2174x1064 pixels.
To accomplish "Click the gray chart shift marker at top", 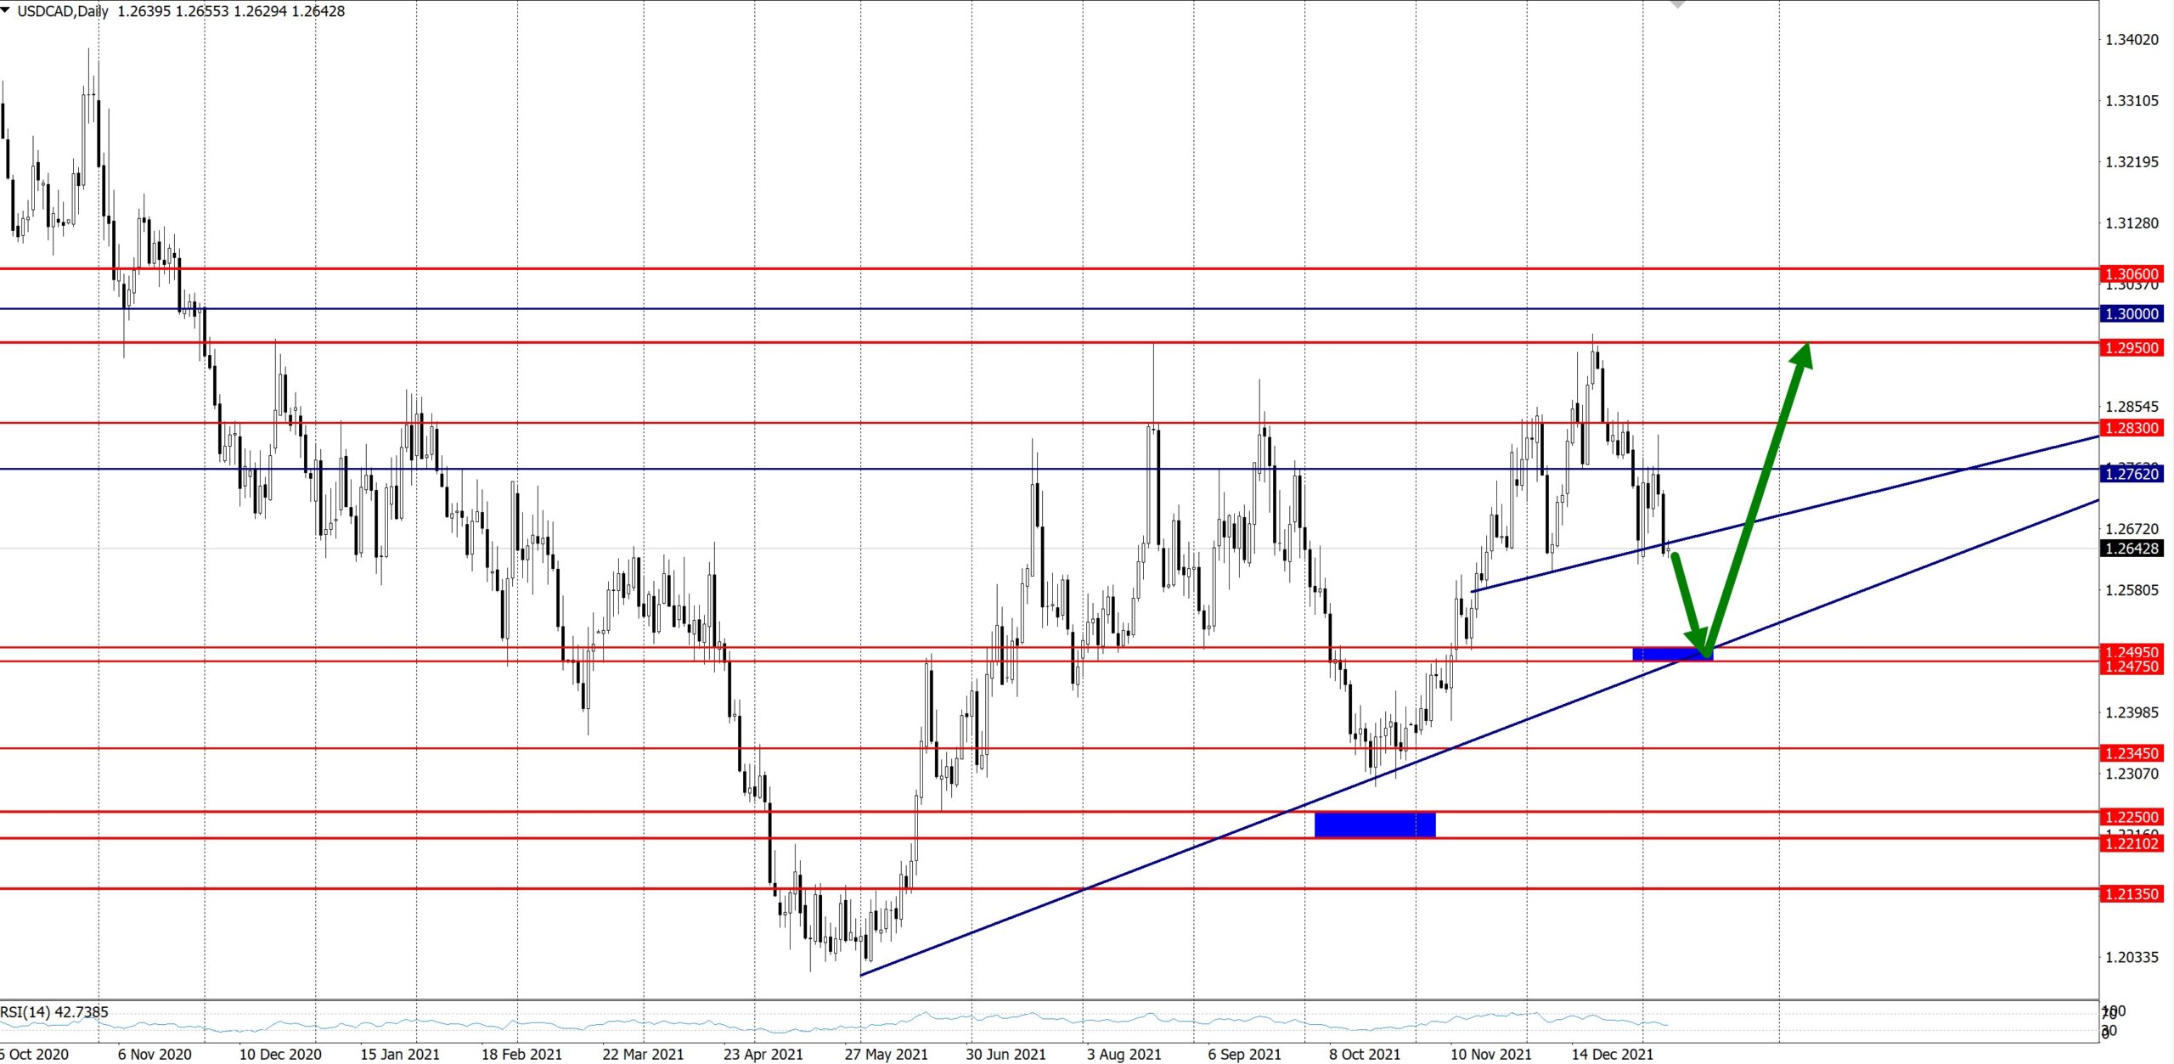I will point(1677,3).
